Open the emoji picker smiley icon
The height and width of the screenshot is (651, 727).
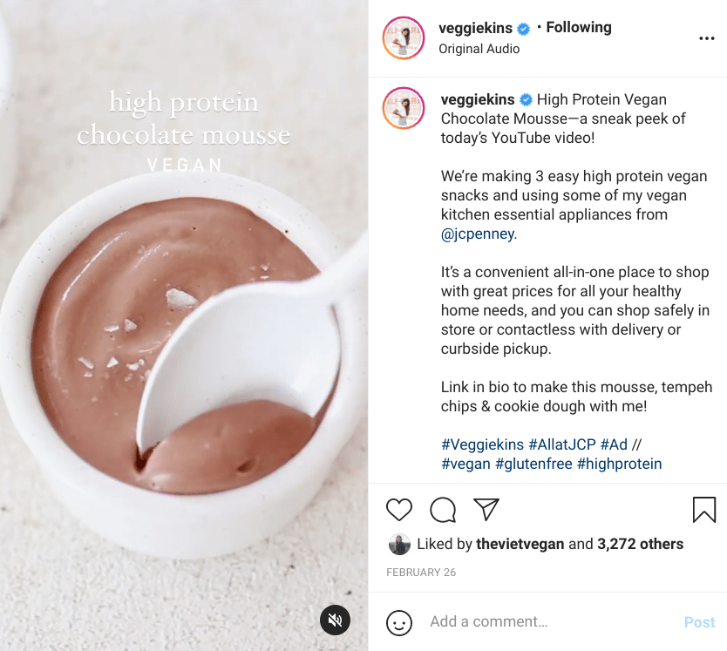(399, 622)
